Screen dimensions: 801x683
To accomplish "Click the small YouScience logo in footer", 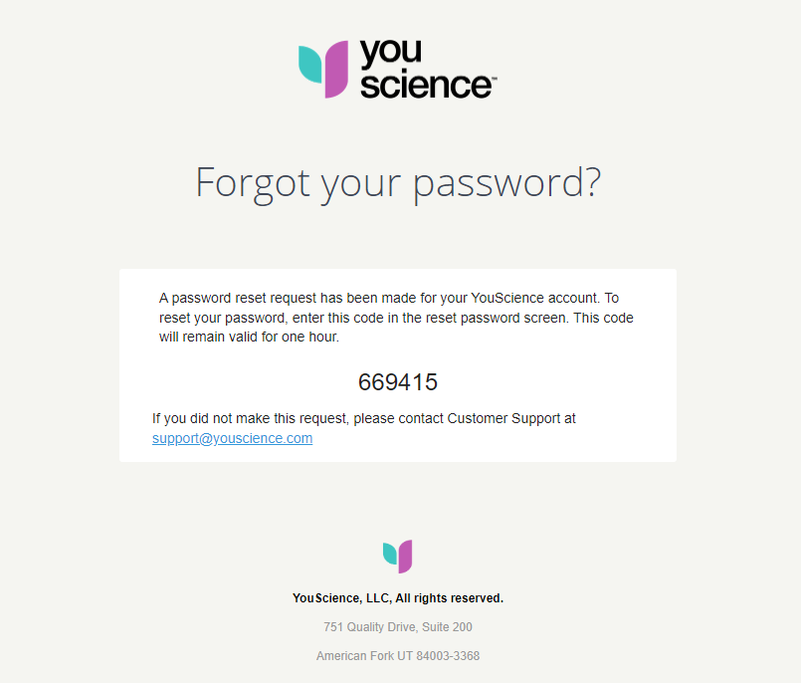I will (x=398, y=556).
